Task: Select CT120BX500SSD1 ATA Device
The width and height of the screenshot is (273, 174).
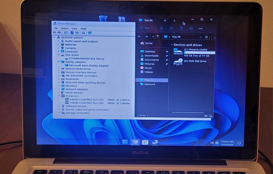Action: tap(87, 59)
